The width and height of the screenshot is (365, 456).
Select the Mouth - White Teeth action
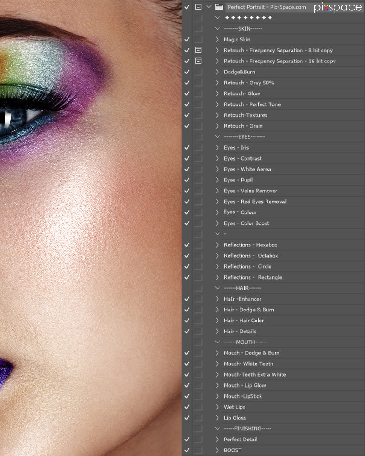[x=248, y=364]
